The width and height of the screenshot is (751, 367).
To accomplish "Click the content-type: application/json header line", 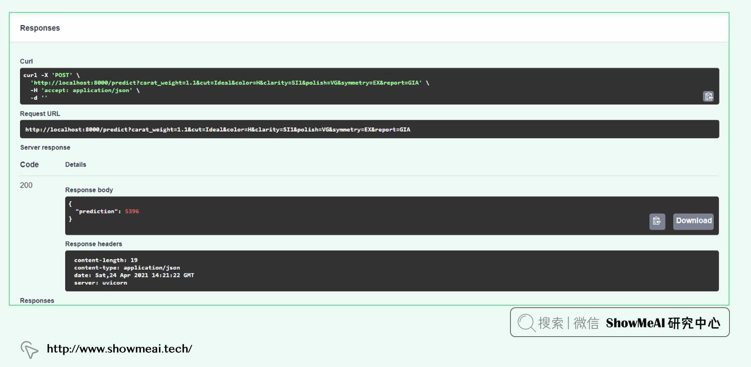I will tap(127, 268).
